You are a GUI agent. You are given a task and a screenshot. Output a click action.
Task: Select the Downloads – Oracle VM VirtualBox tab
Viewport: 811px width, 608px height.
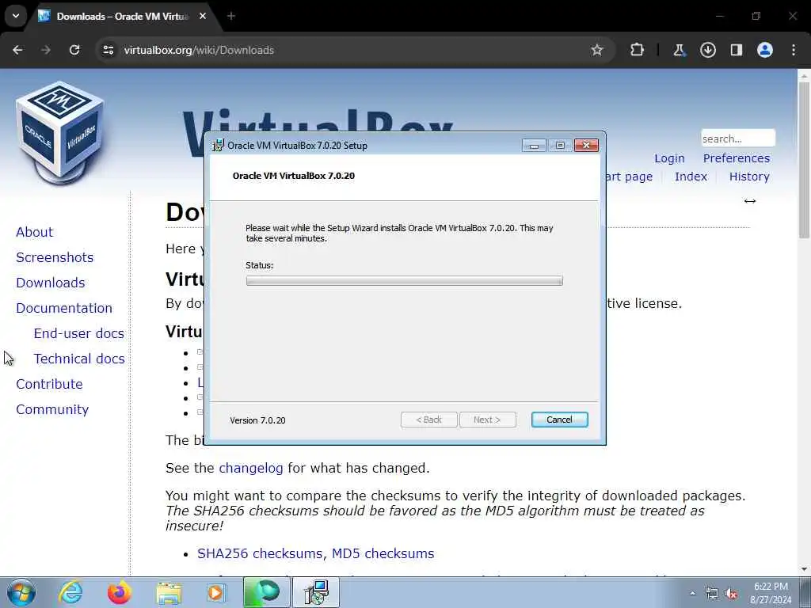(x=124, y=17)
